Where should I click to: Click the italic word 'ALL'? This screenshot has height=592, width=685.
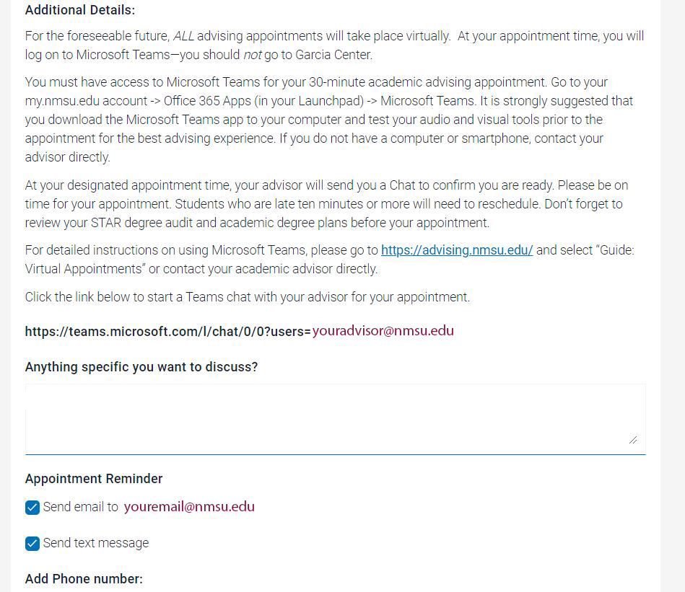pos(183,36)
